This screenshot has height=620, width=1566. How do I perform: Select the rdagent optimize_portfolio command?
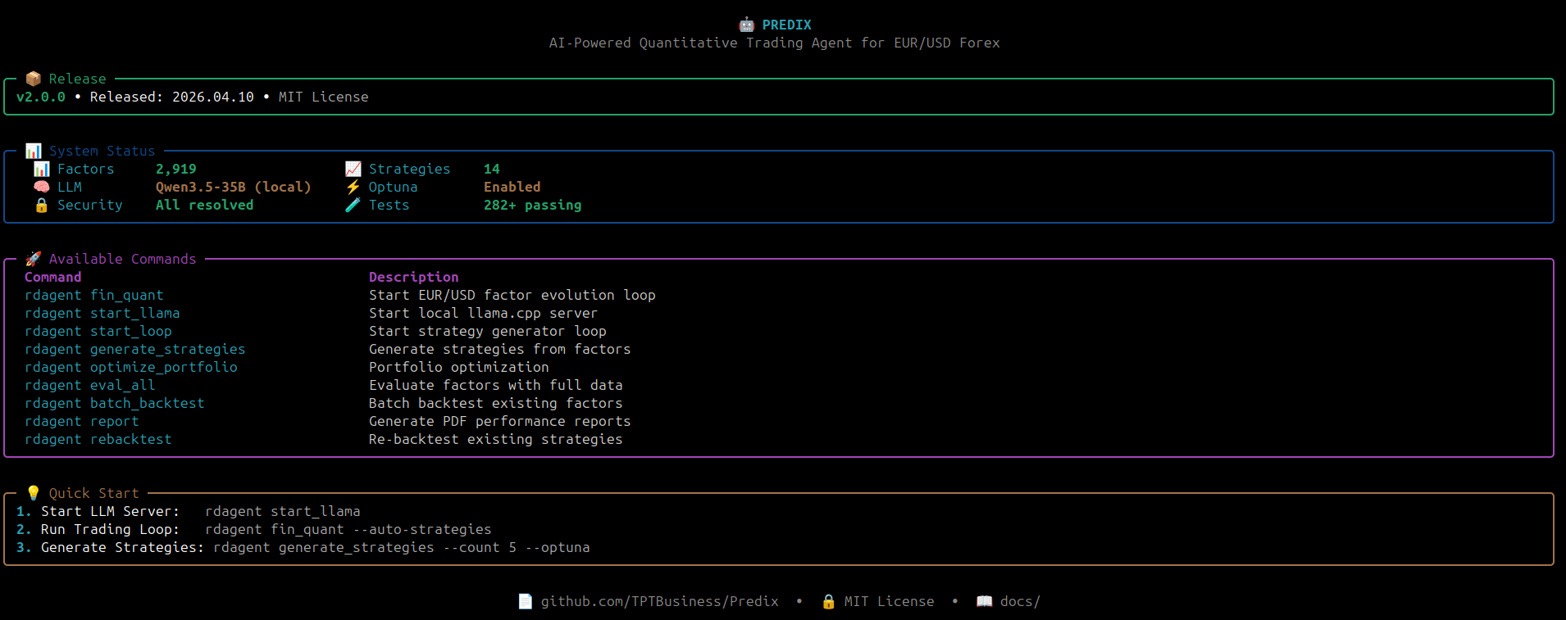click(131, 367)
